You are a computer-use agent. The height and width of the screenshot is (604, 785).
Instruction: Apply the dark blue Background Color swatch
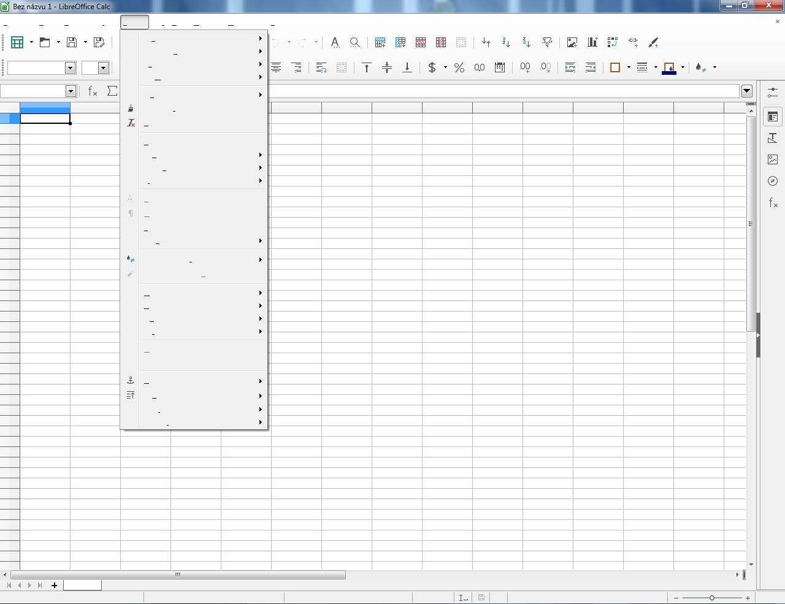[669, 67]
